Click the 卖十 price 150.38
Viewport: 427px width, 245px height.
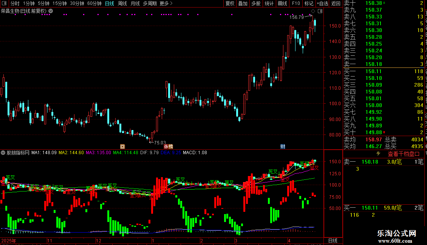[374, 3]
